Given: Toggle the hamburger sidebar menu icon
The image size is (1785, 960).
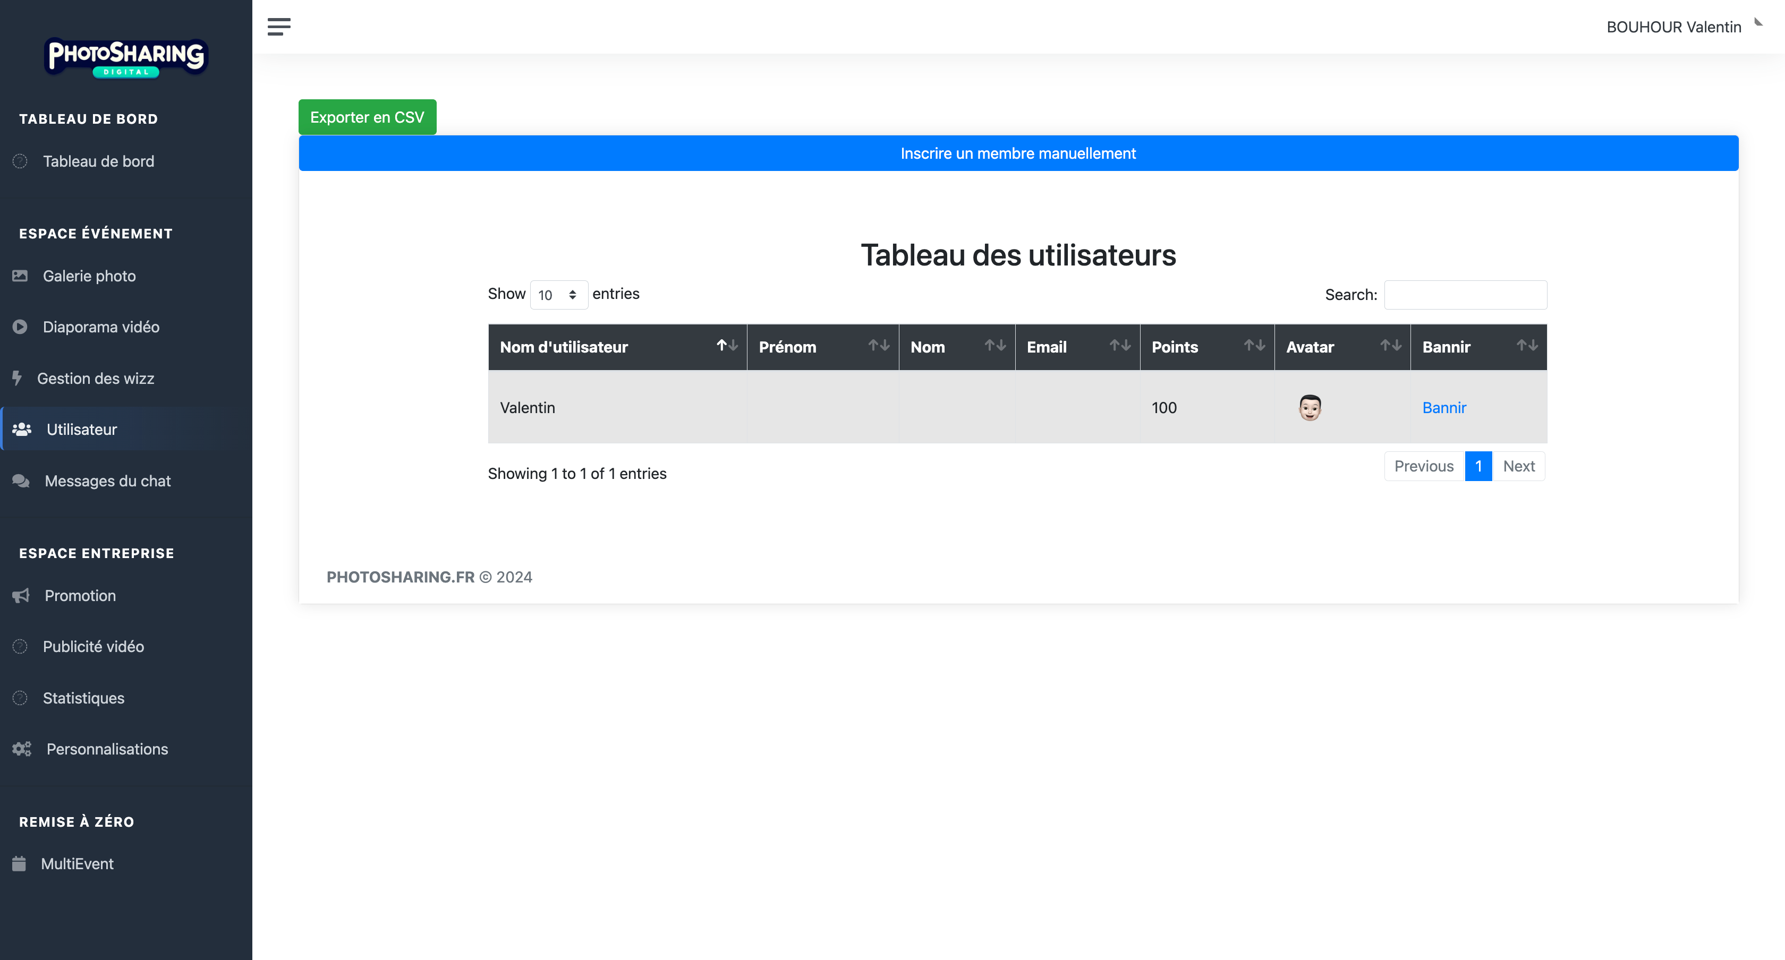Looking at the screenshot, I should [278, 27].
